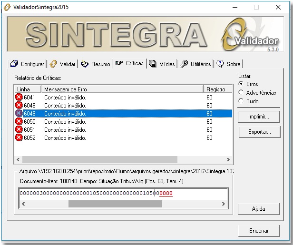Click the Documento-Item 100140 field description
The width and height of the screenshot is (293, 245).
[x=102, y=181]
